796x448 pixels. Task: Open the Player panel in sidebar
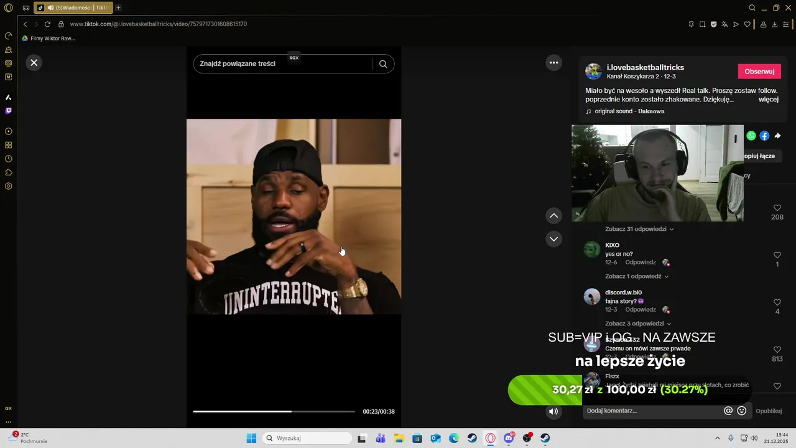(x=9, y=131)
